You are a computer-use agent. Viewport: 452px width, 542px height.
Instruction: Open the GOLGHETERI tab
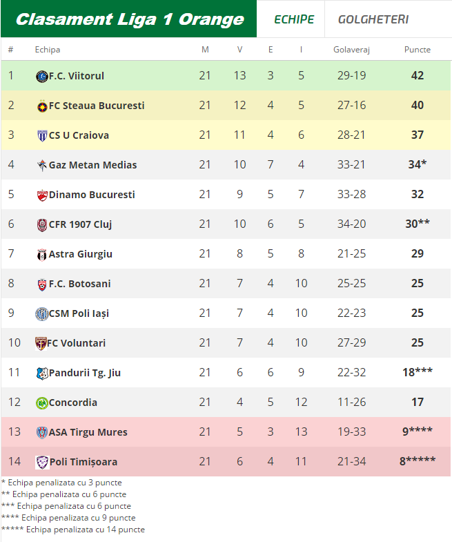point(373,19)
